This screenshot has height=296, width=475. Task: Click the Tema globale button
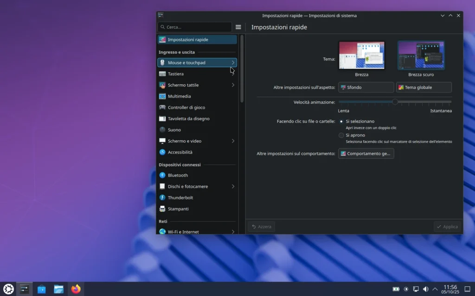pyautogui.click(x=423, y=87)
